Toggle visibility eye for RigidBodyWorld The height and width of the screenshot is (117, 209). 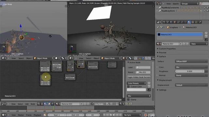coord(201,11)
